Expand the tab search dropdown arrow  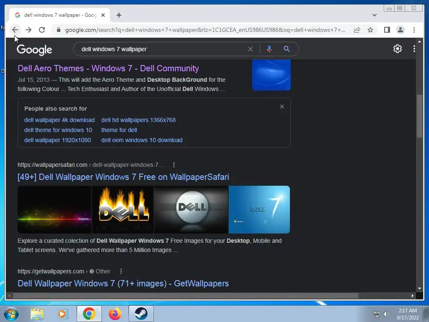(x=374, y=15)
